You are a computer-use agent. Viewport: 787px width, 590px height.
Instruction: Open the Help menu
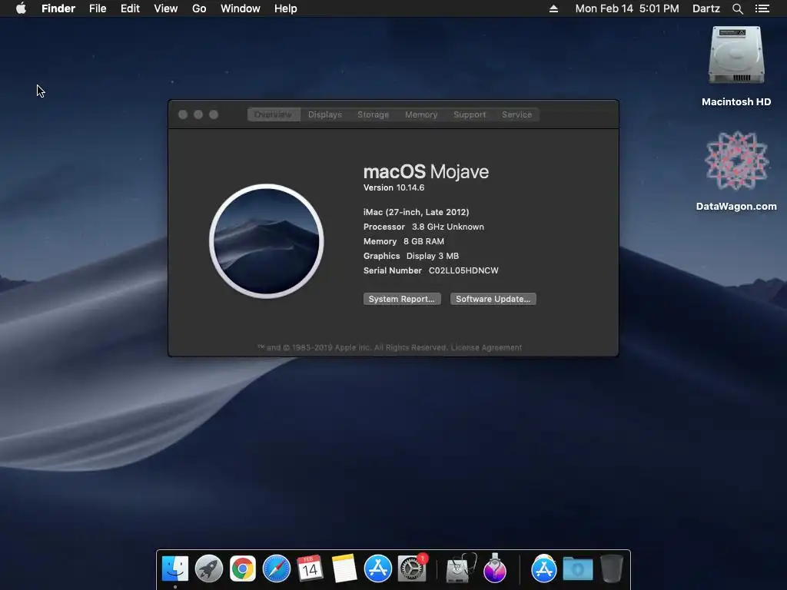click(286, 8)
